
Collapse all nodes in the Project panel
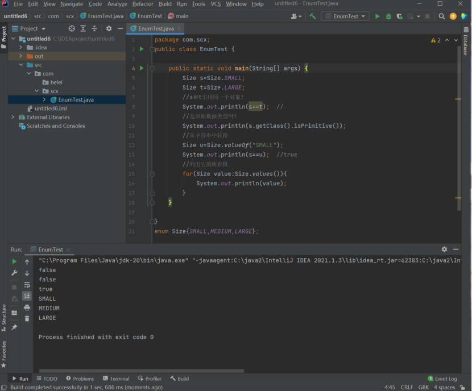pos(94,28)
